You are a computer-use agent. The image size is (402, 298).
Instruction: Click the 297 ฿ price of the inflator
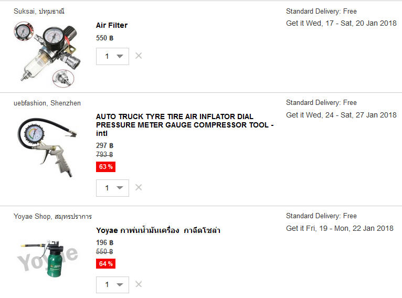click(x=104, y=145)
